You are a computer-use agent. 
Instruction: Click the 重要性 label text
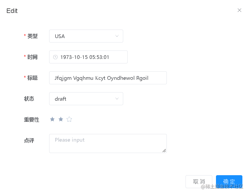31,120
